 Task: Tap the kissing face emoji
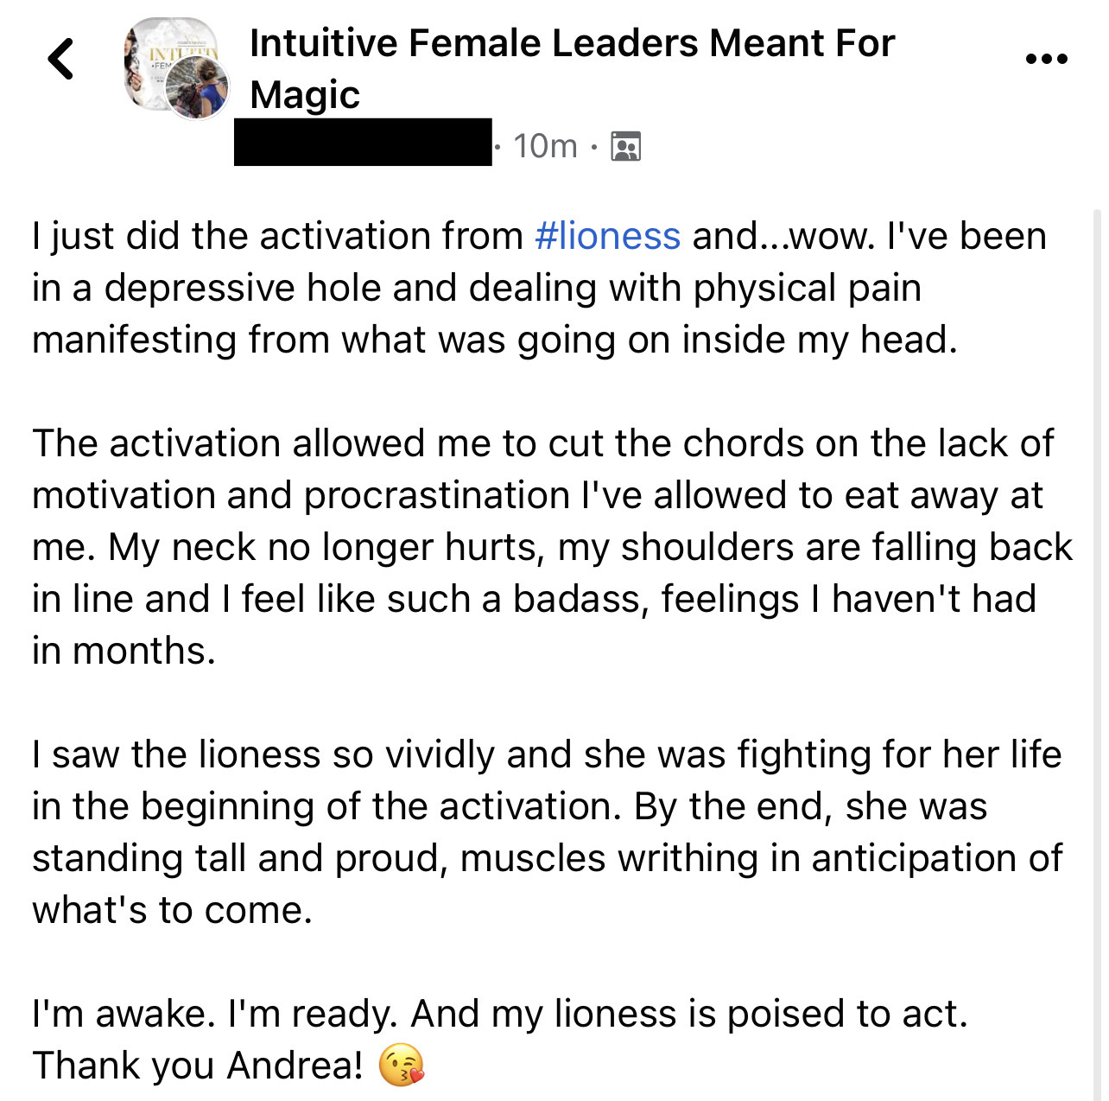(x=402, y=1066)
